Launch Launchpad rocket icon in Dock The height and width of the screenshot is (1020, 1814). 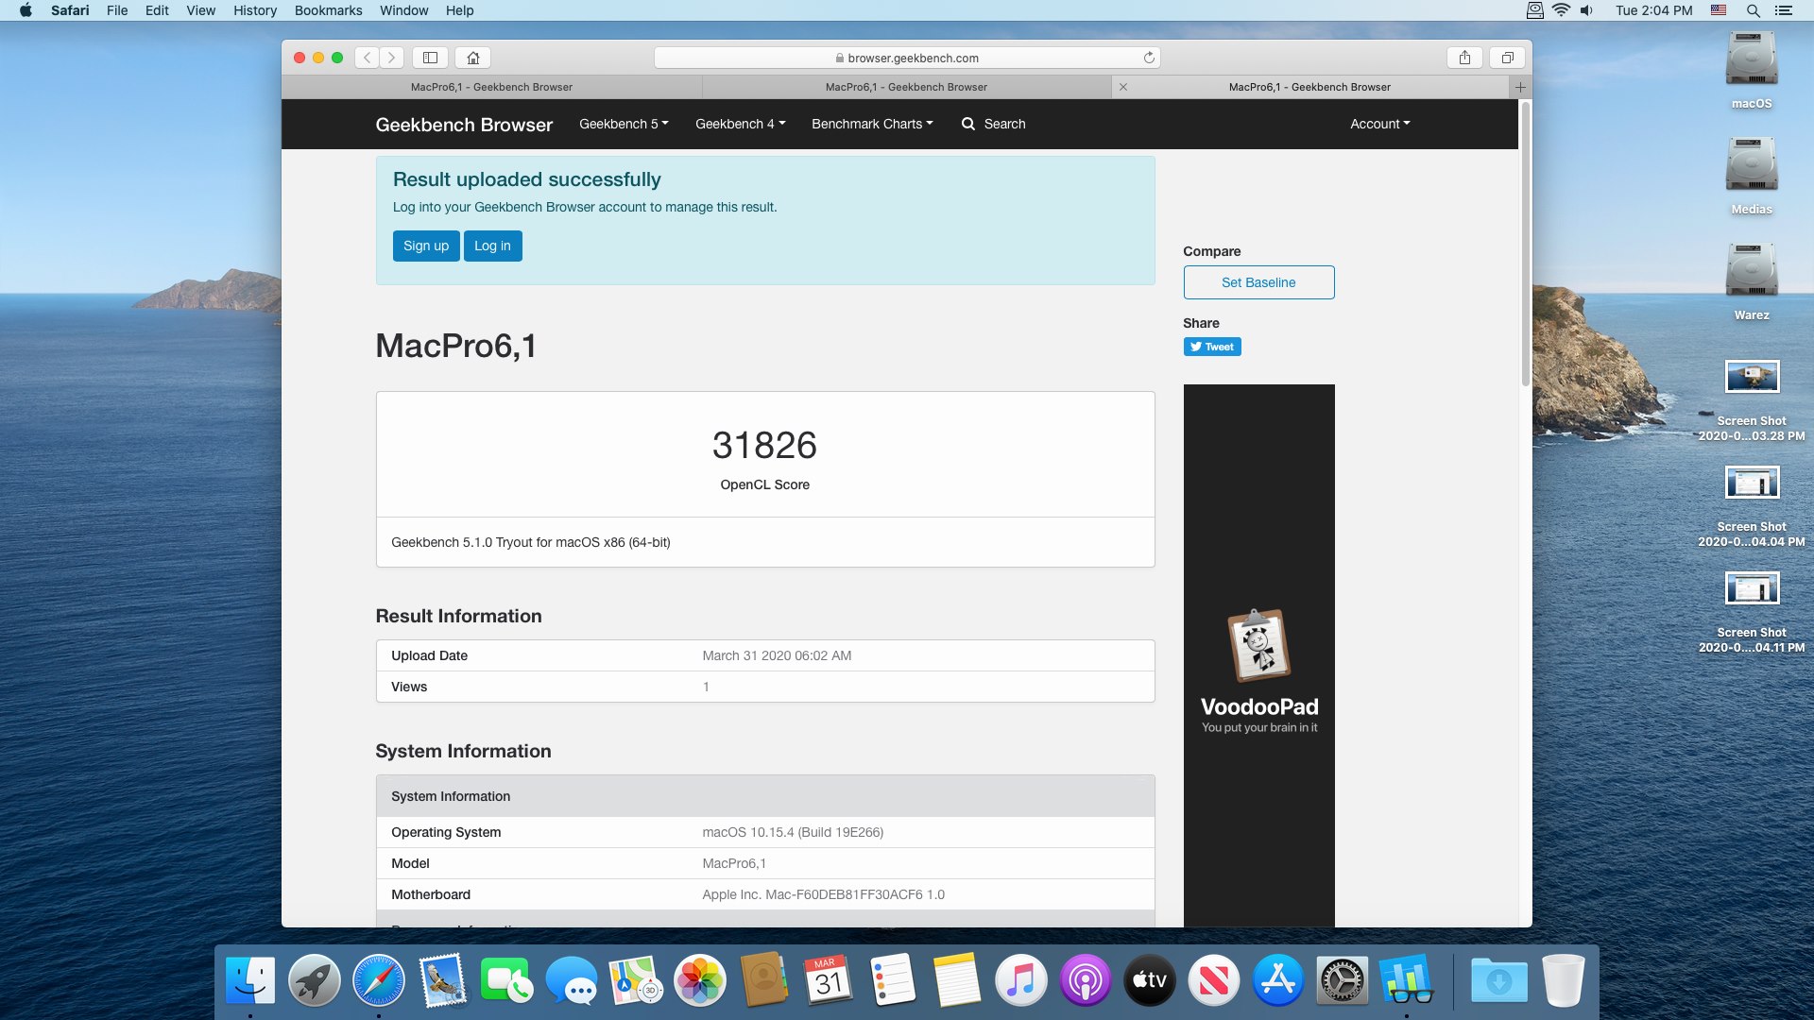(x=315, y=980)
